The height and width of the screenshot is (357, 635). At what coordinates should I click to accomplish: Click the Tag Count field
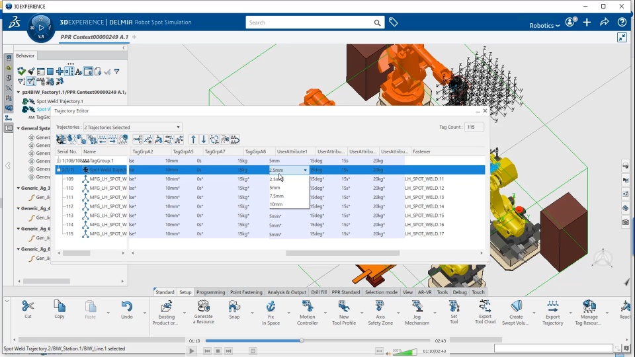(474, 127)
